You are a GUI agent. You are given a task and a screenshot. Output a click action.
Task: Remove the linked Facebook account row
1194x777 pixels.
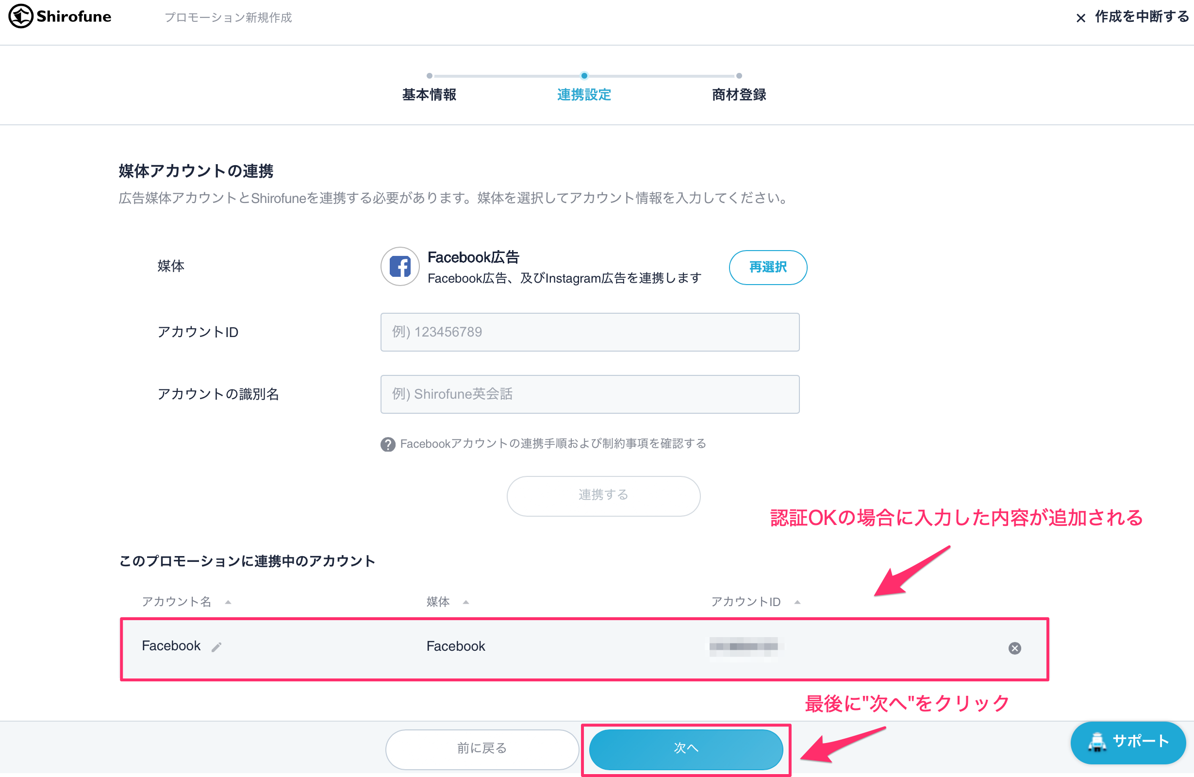click(x=1014, y=648)
